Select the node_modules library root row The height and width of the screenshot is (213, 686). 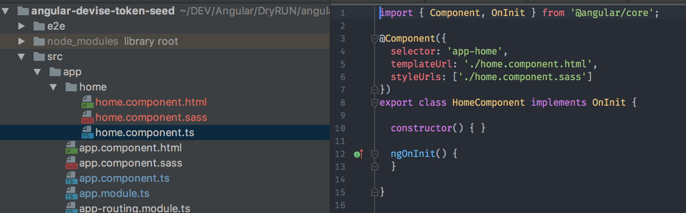[x=165, y=41]
